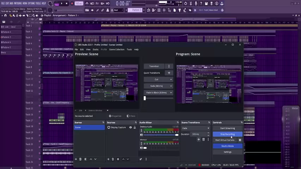Add a quick transition with plus button

coord(169,73)
